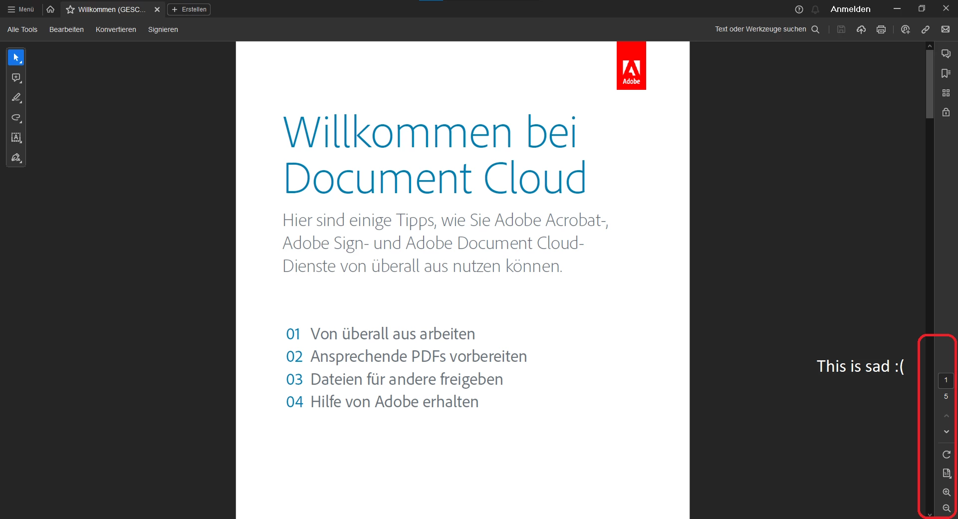Select the freehand draw tool

(16, 118)
